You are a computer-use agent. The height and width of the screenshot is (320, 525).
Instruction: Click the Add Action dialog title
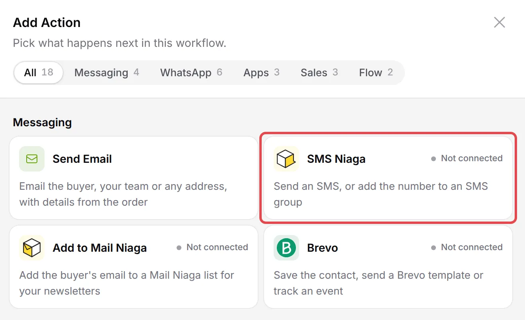47,22
